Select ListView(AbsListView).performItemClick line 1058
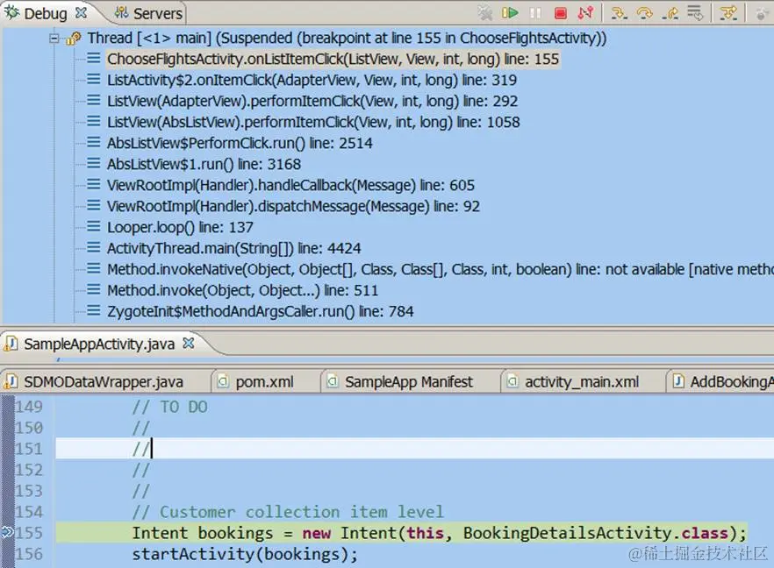 click(x=313, y=122)
